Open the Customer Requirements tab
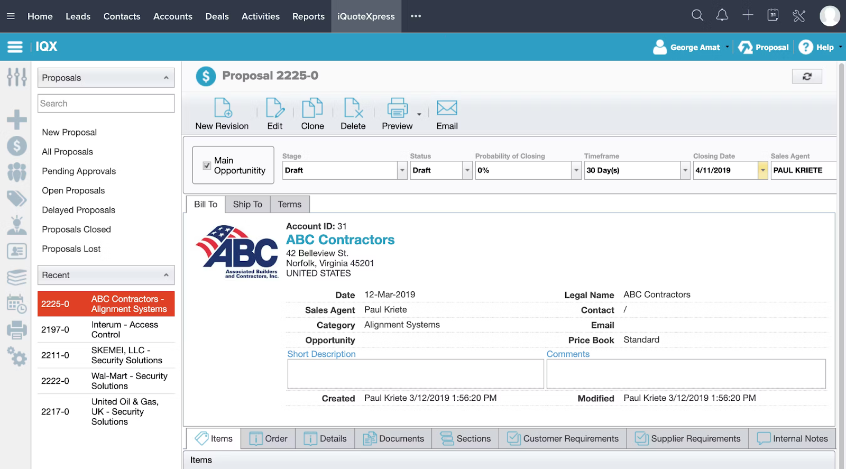 click(563, 439)
